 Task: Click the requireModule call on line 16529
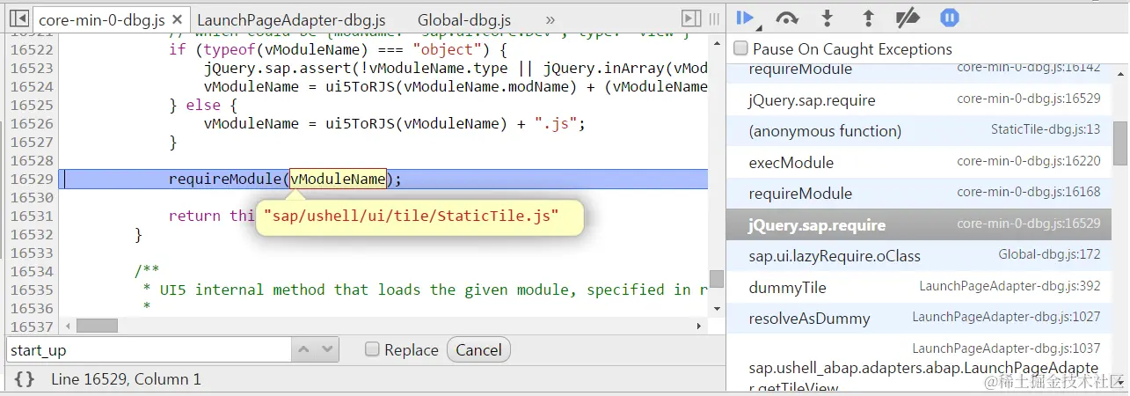point(227,179)
